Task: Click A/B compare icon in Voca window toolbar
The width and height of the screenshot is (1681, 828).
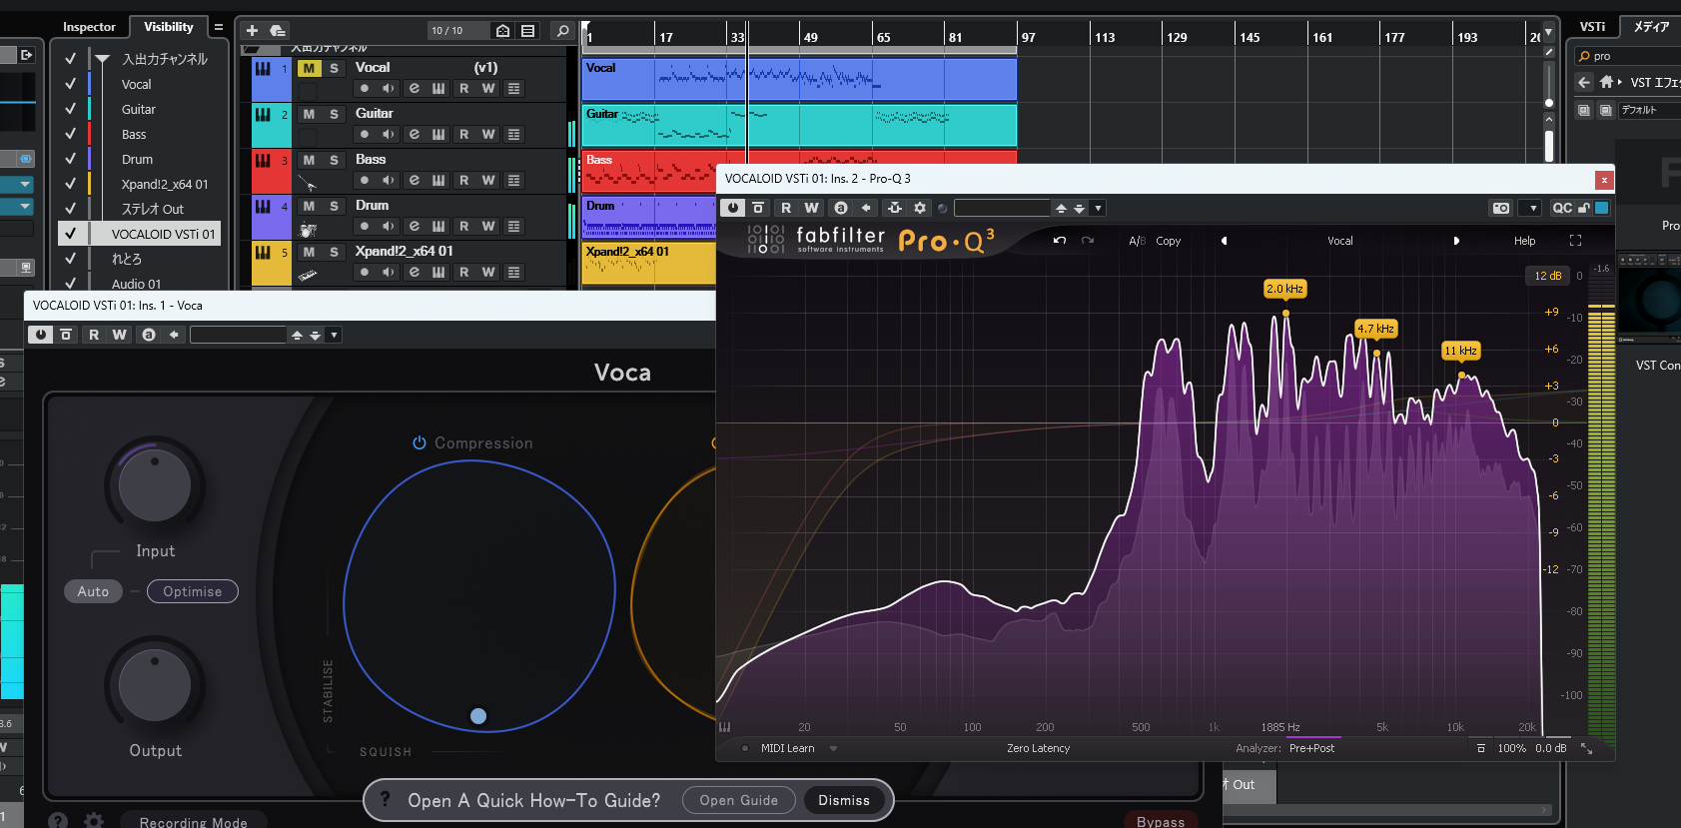Action: click(149, 335)
